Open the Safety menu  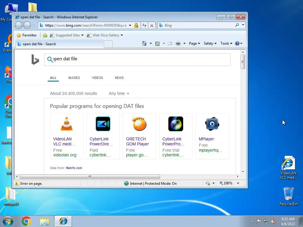(x=210, y=43)
